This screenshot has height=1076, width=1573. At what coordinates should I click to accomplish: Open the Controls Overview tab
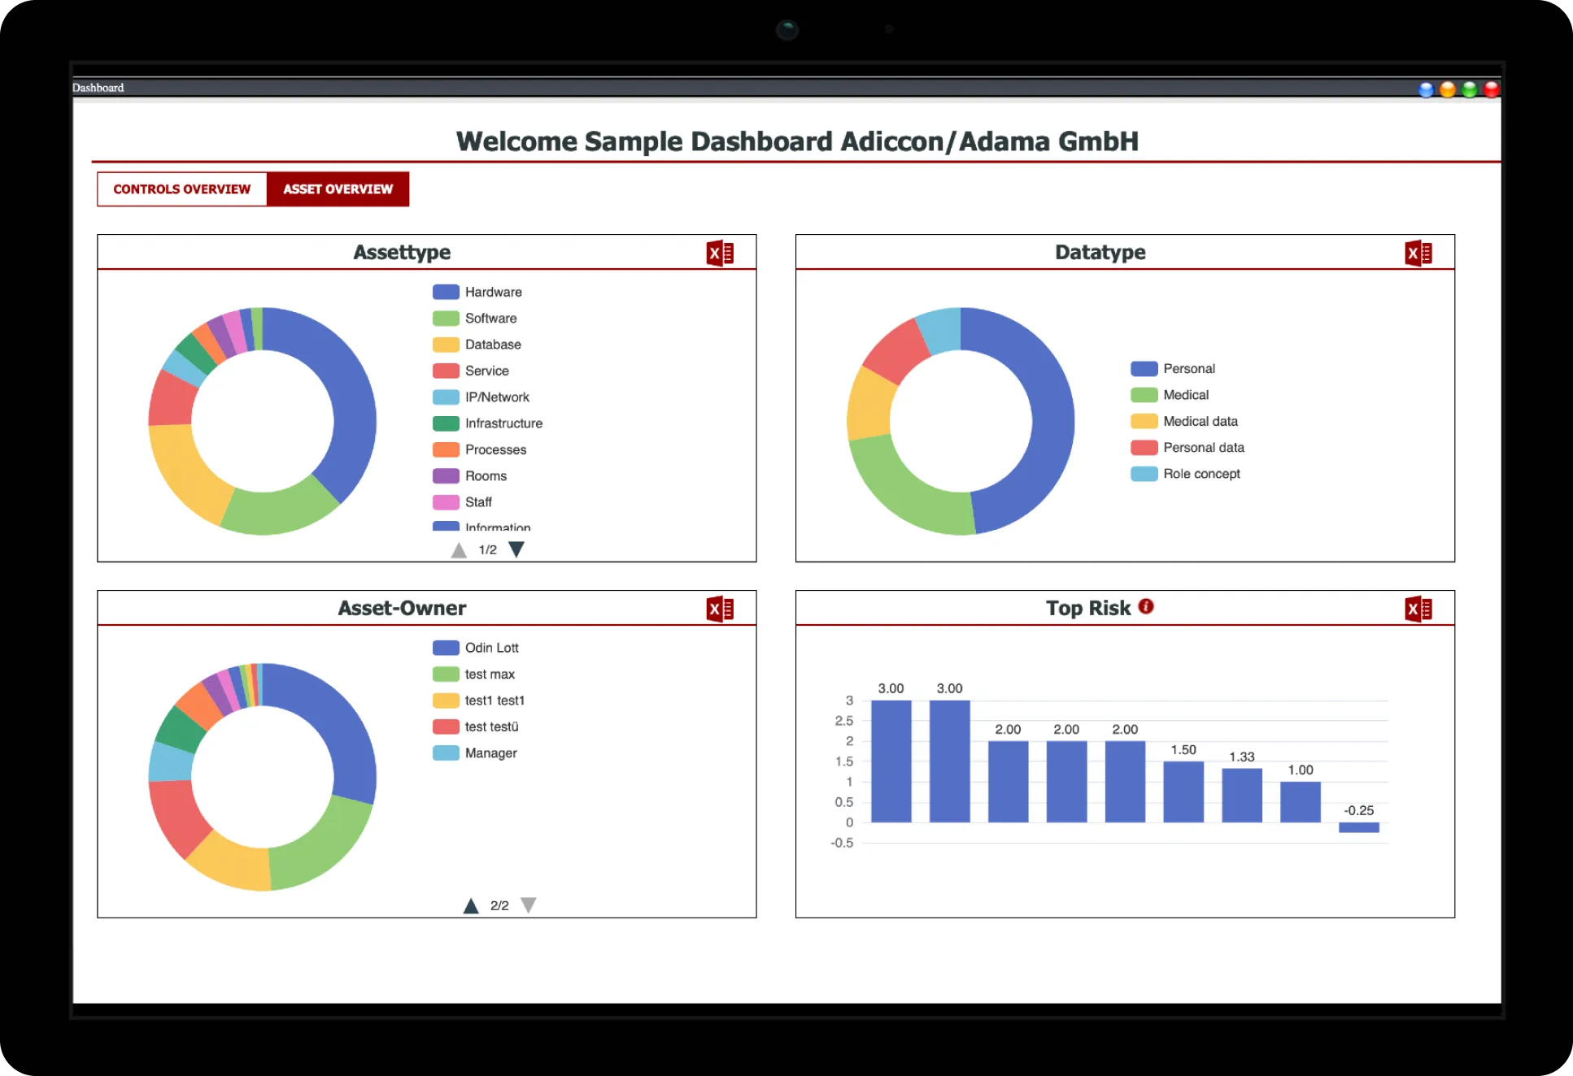point(182,189)
